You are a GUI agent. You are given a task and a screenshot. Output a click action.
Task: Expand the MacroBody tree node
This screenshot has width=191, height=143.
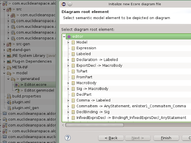pos(68,83)
